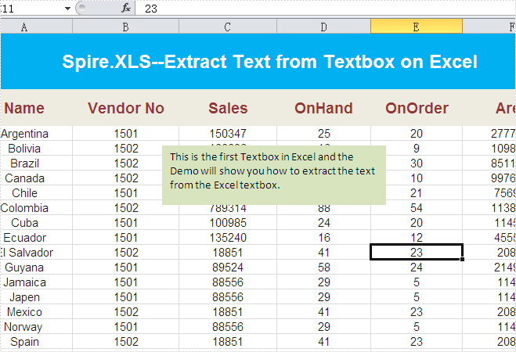The height and width of the screenshot is (352, 516).
Task: Select the green textbox with demo text
Action: pos(274,175)
